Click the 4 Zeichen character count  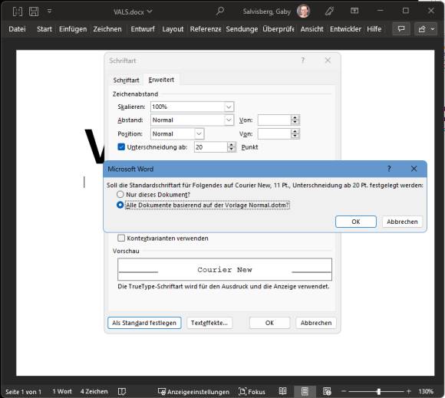pyautogui.click(x=94, y=391)
